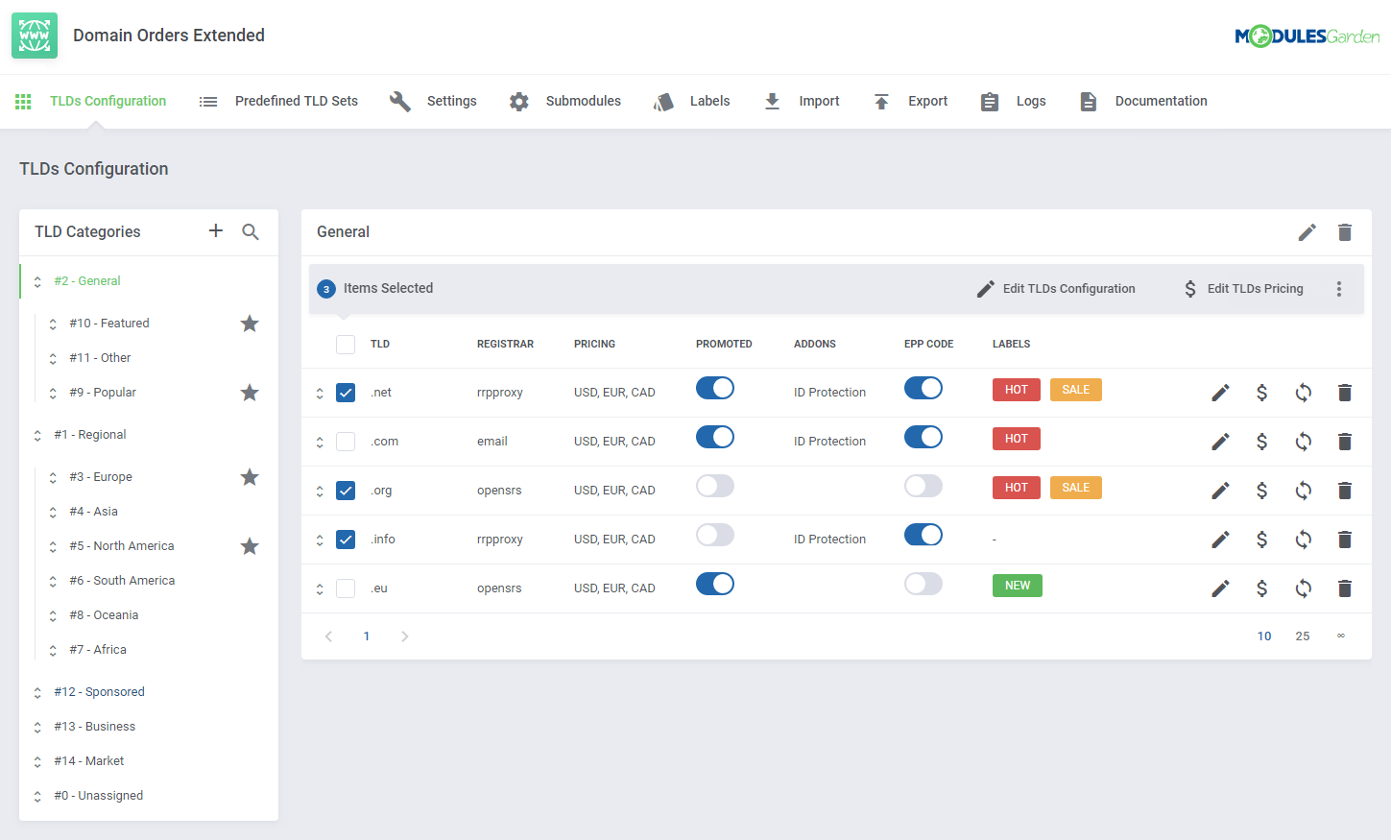Check the .com row checkbox
Viewport: 1391px width, 840px height.
pyautogui.click(x=346, y=442)
